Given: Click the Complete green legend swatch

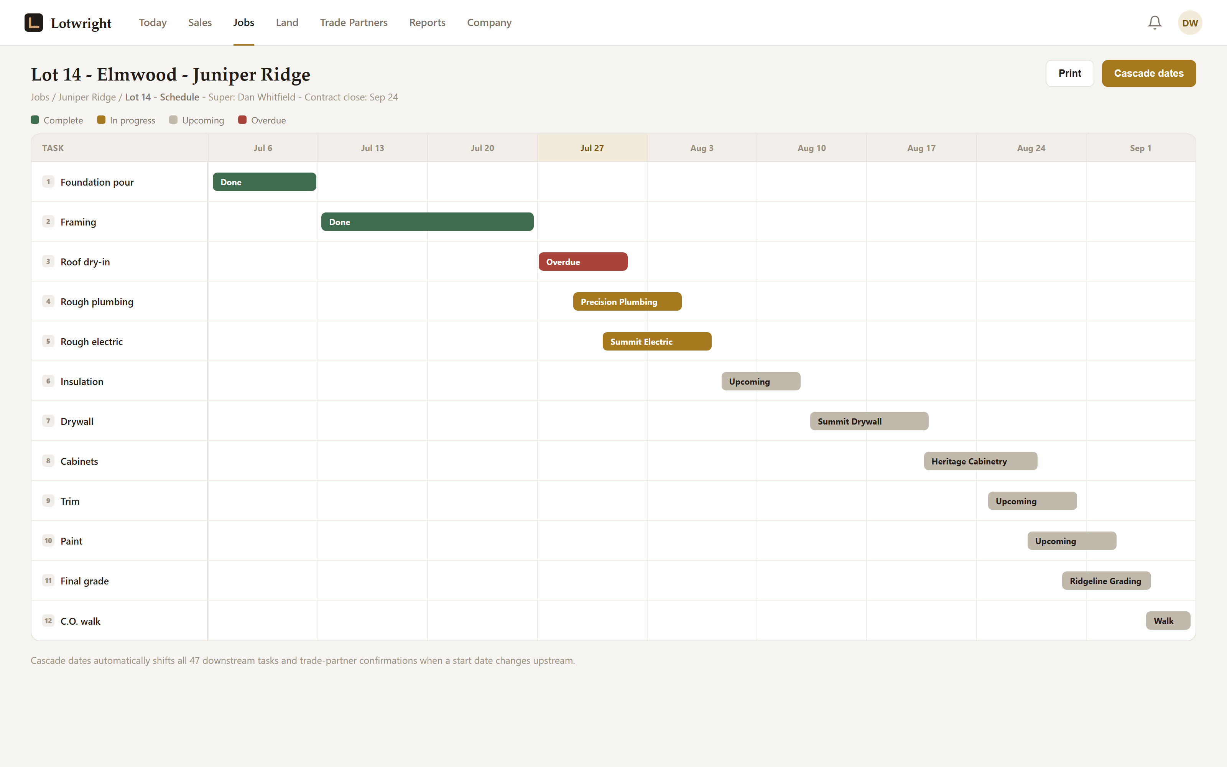Looking at the screenshot, I should 35,120.
